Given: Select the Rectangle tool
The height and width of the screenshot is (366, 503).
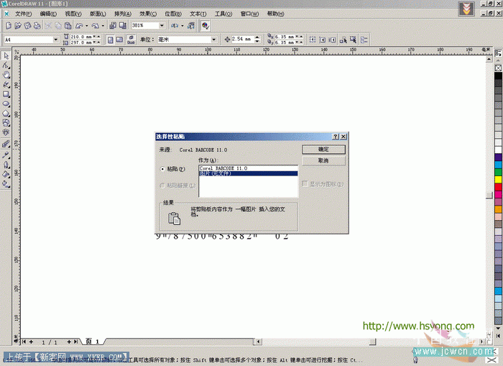Looking at the screenshot, I should coord(6,94).
